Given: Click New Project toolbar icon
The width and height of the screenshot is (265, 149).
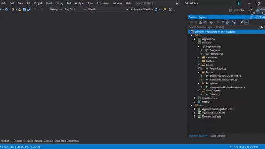Looking at the screenshot, I should pos(13,10).
